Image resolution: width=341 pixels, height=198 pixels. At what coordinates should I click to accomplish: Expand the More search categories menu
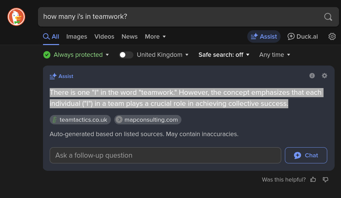pos(155,37)
